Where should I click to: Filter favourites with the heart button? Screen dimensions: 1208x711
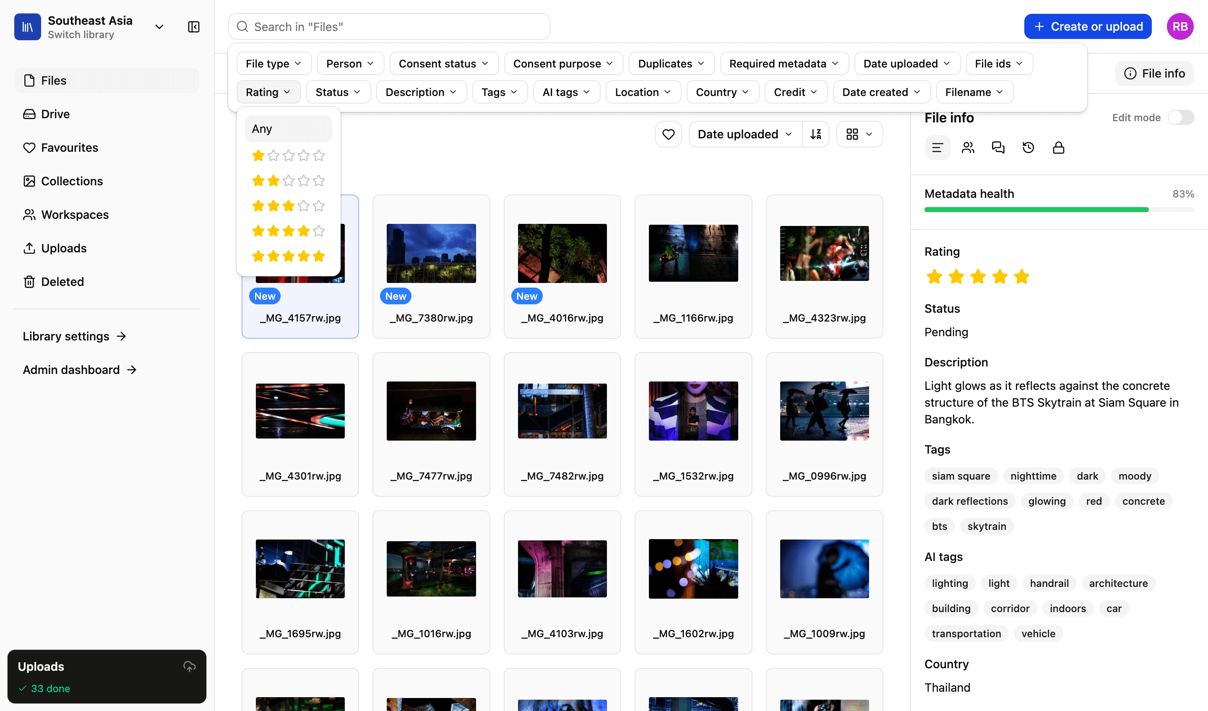pyautogui.click(x=668, y=134)
